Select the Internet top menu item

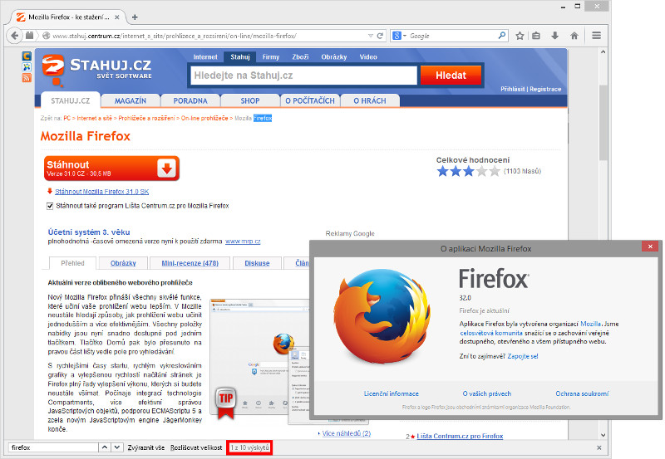[205, 56]
